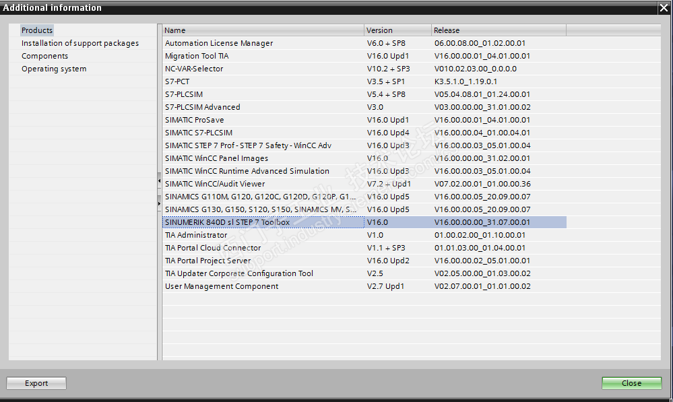Click version cell V1.1 + SP3

(386, 248)
